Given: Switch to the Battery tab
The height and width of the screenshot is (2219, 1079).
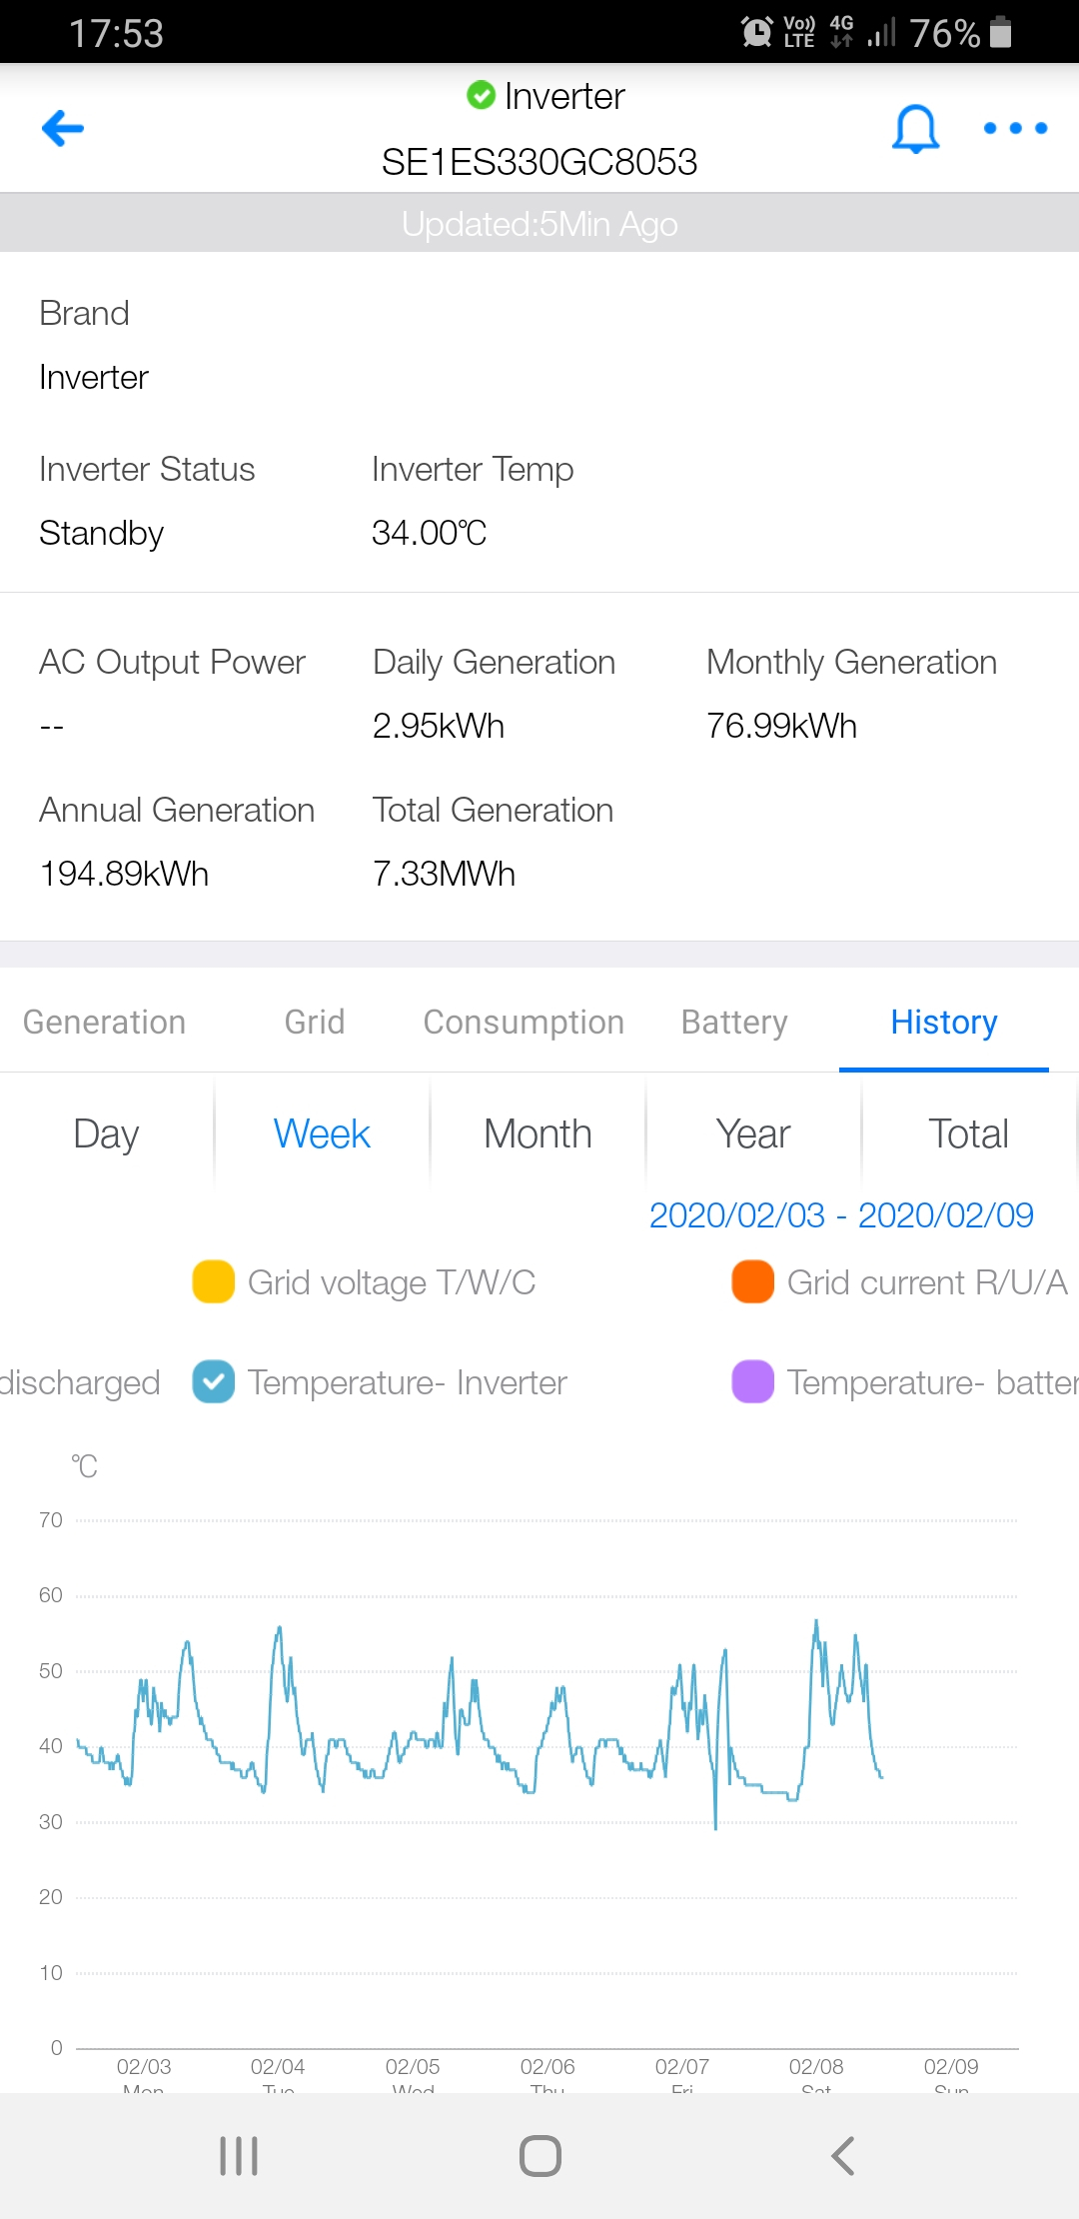Looking at the screenshot, I should [734, 1023].
